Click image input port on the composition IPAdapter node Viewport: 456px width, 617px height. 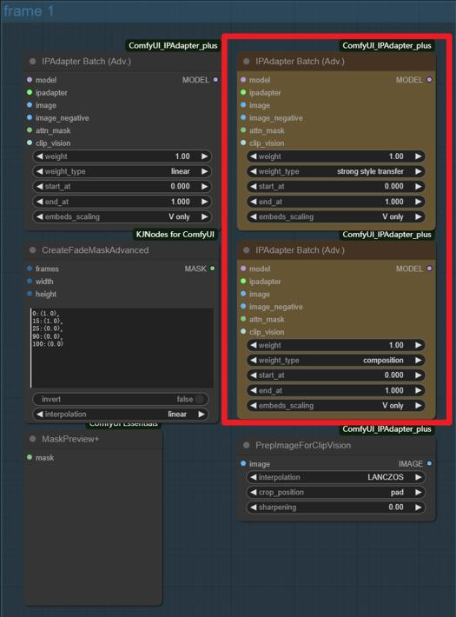243,294
